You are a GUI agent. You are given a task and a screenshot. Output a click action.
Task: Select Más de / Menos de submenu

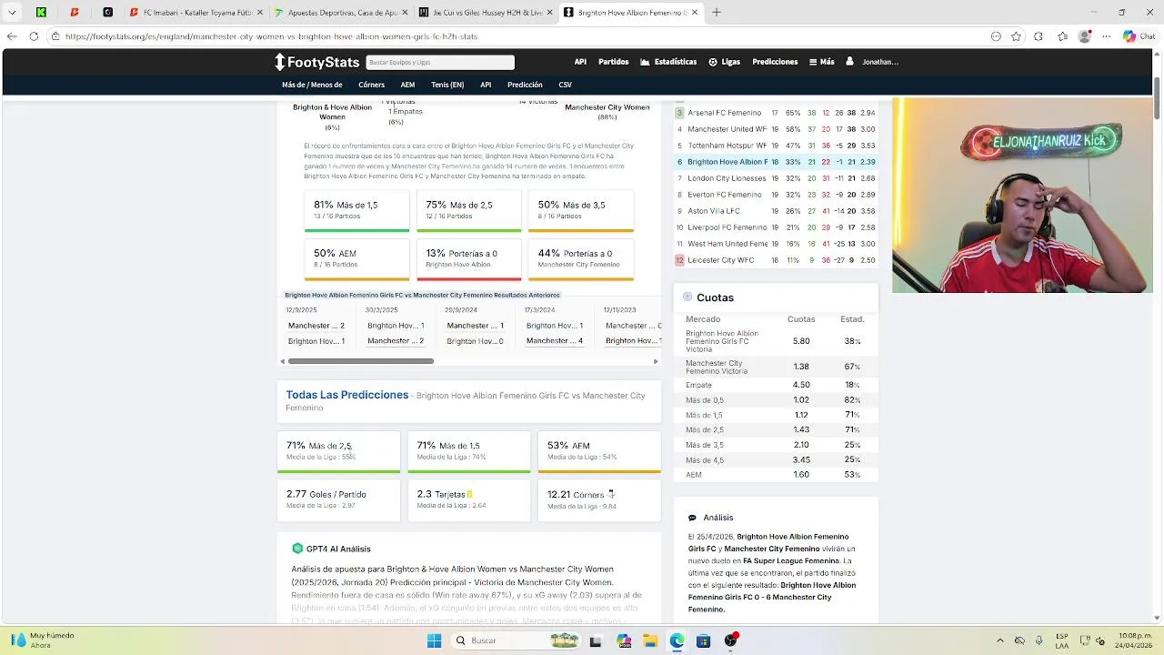[x=312, y=85]
